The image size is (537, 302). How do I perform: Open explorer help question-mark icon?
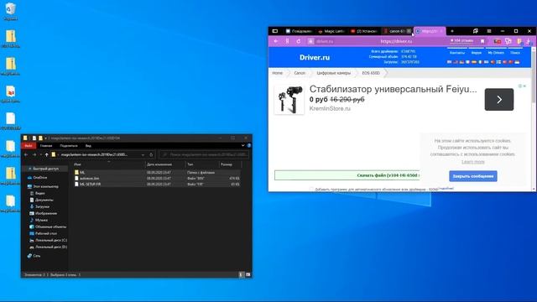(x=249, y=145)
